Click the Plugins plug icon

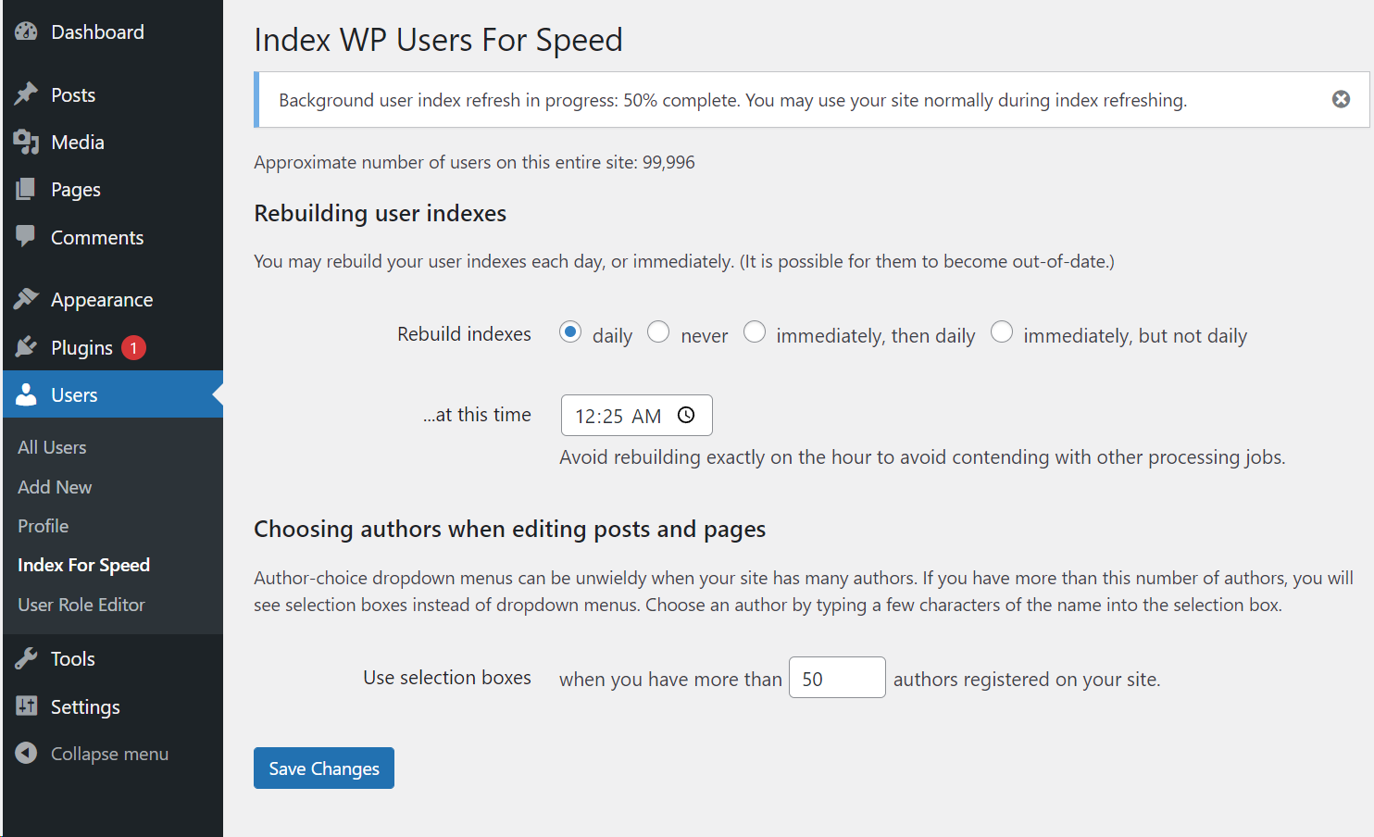tap(26, 347)
